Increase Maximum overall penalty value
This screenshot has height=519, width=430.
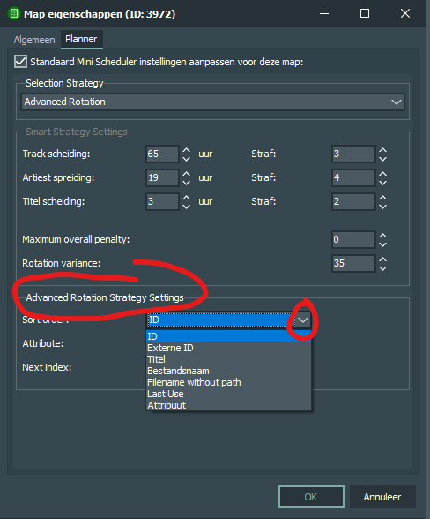[382, 236]
